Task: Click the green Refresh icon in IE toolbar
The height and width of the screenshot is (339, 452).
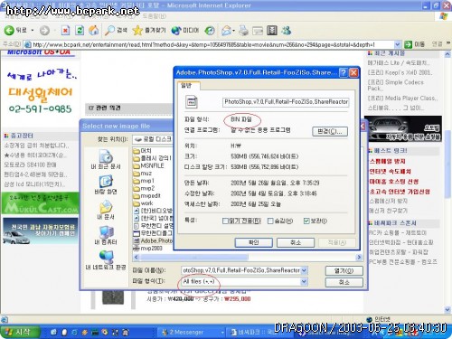Action: coord(80,31)
